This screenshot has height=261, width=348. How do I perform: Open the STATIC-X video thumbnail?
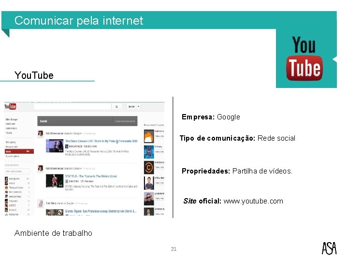click(55, 181)
